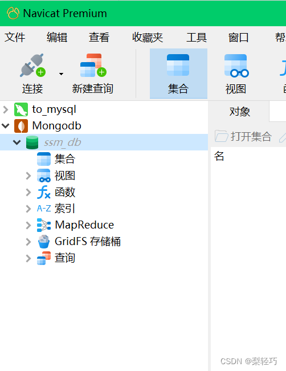Click the 打开集合 button
This screenshot has height=371, width=286.
point(244,137)
